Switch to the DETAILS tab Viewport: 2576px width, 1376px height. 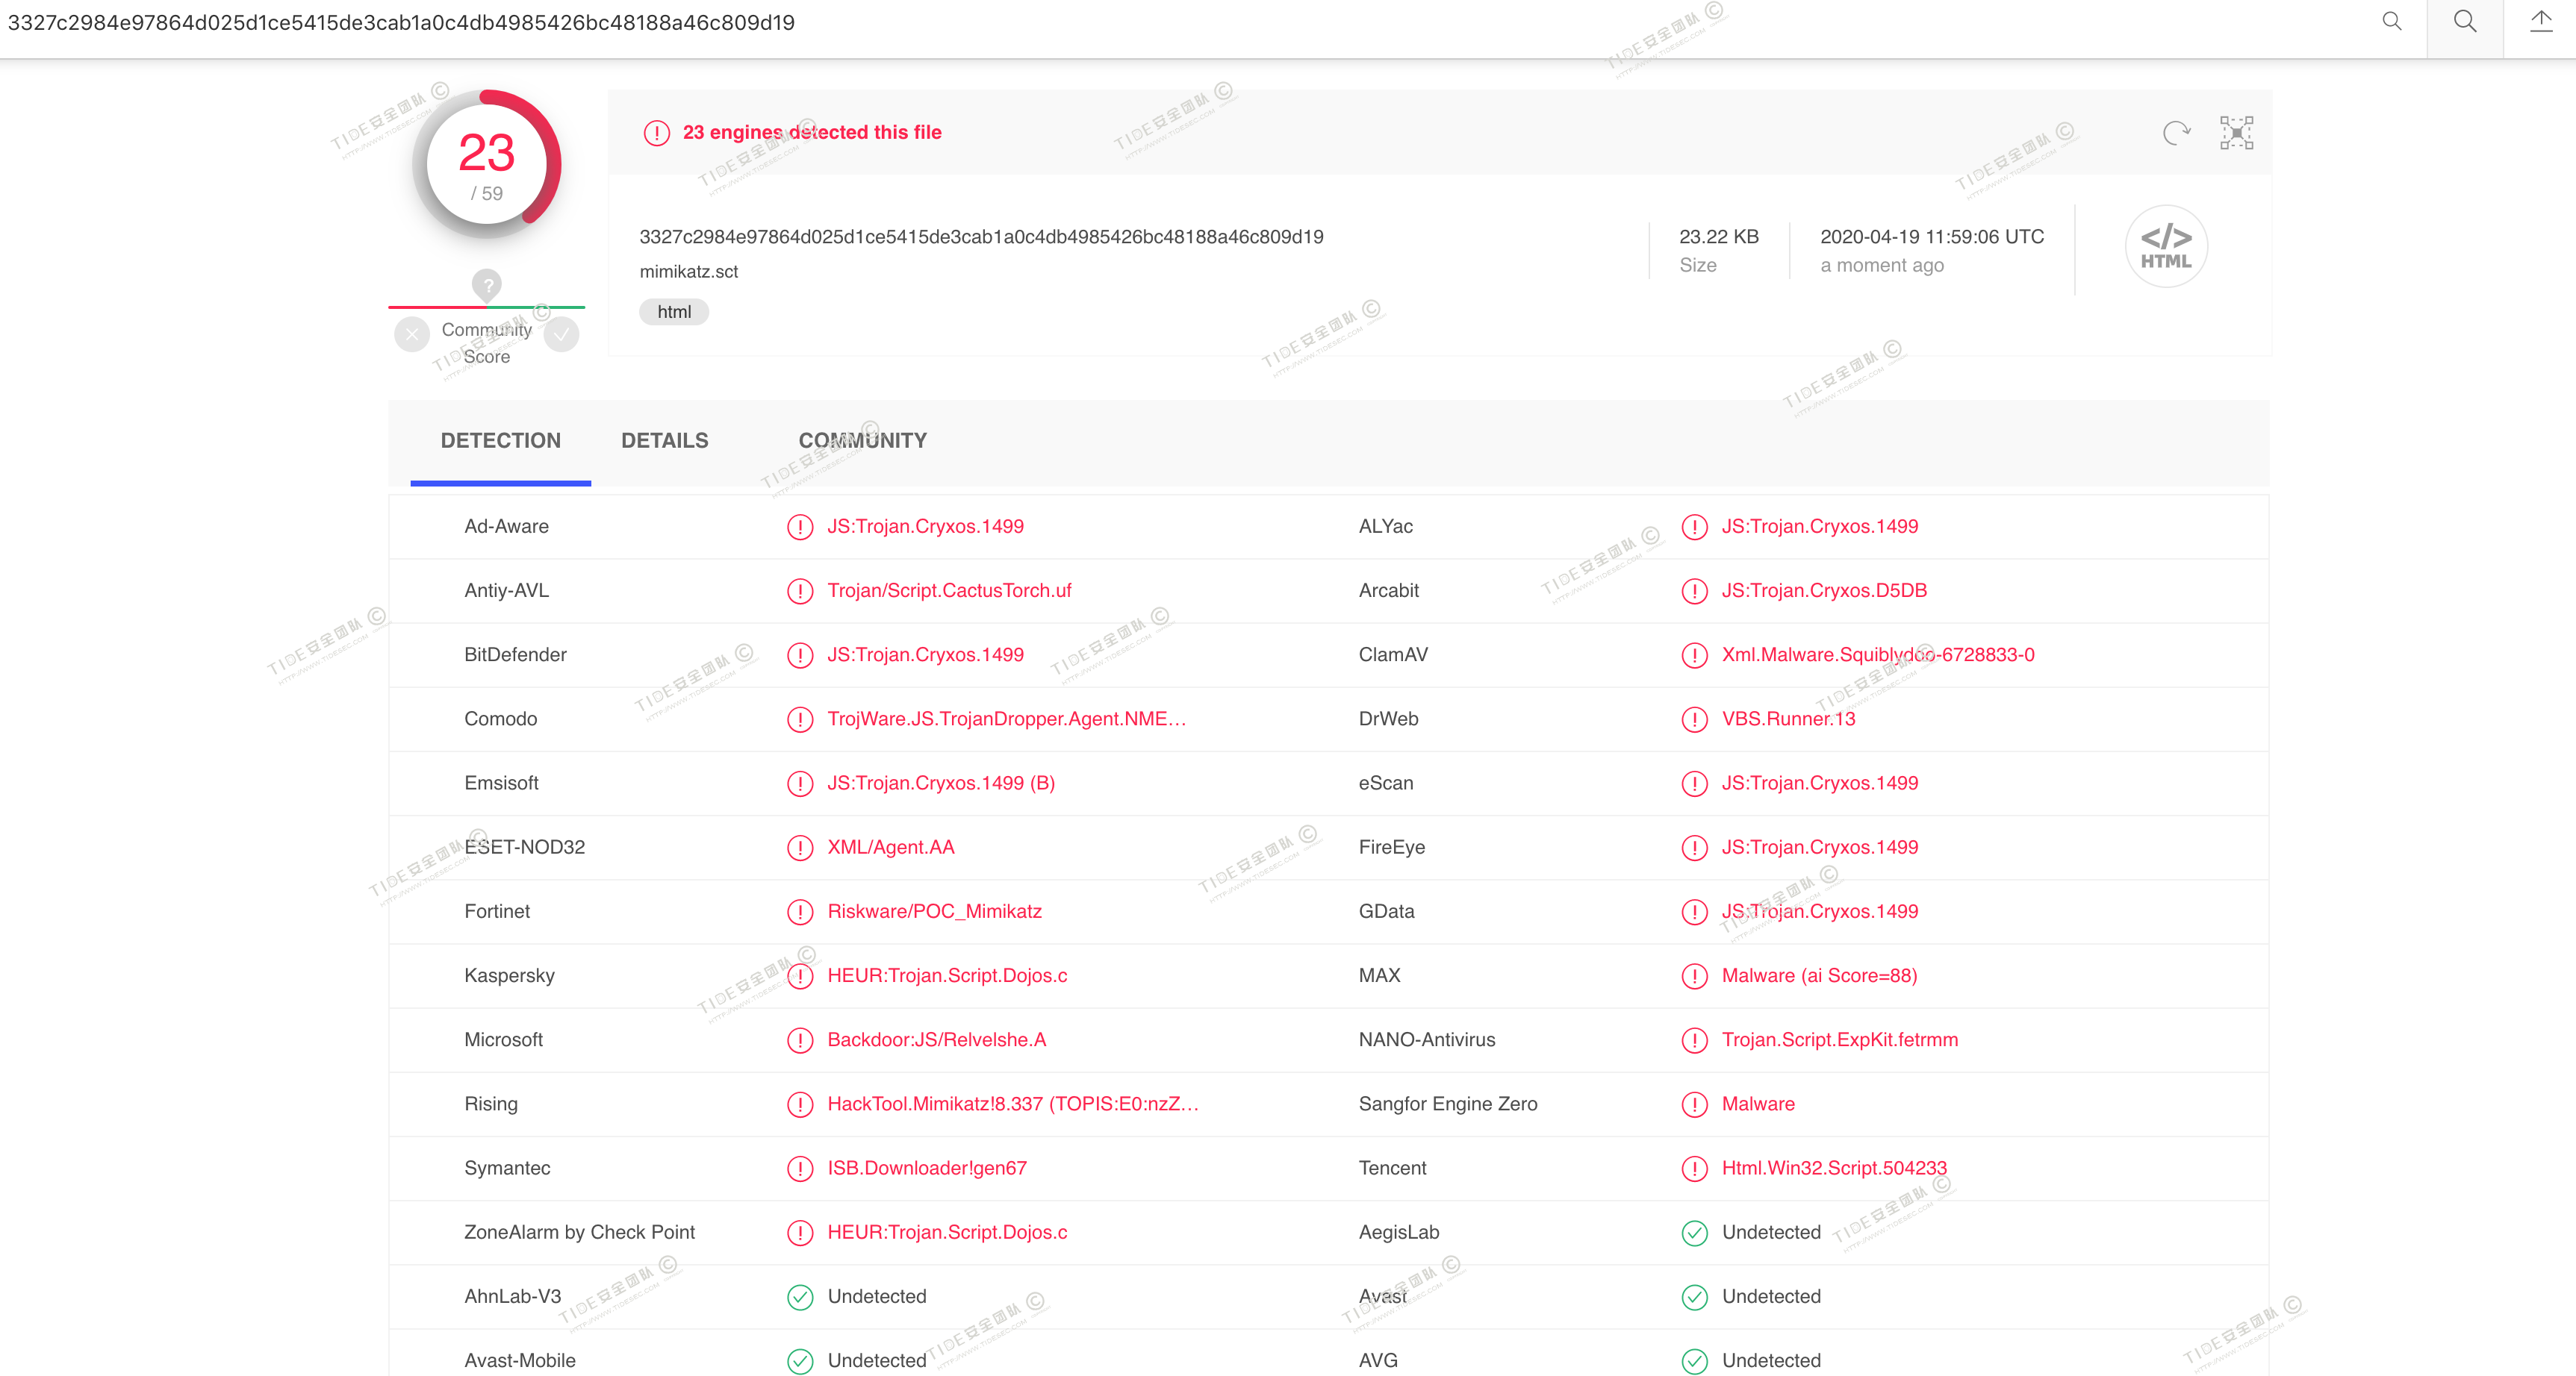[x=664, y=441]
